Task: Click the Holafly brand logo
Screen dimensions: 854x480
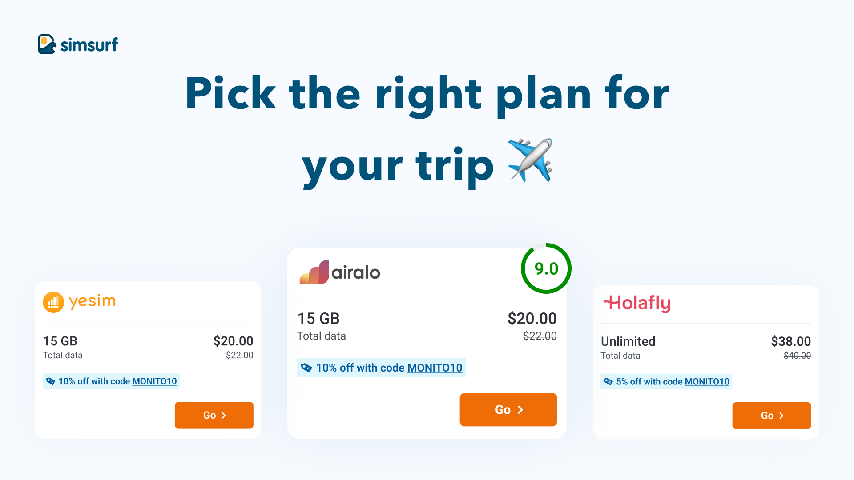Action: 636,304
